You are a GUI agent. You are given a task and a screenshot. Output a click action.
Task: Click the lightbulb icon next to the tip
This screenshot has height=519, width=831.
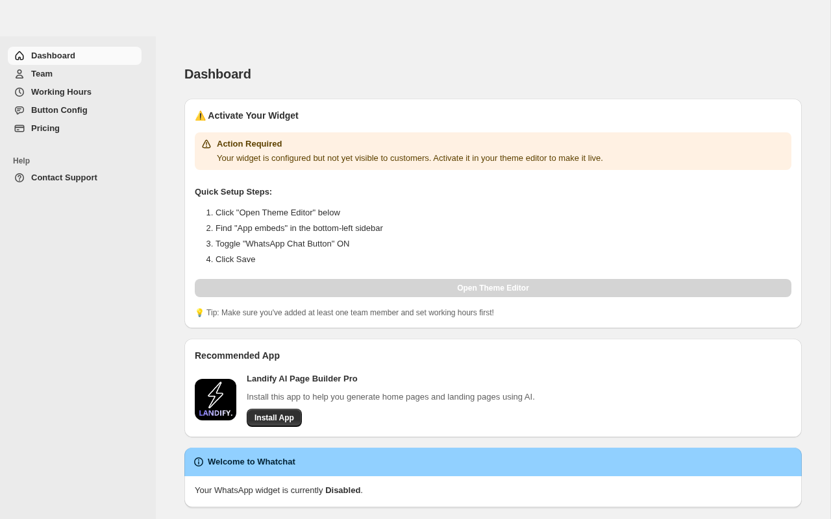199,313
